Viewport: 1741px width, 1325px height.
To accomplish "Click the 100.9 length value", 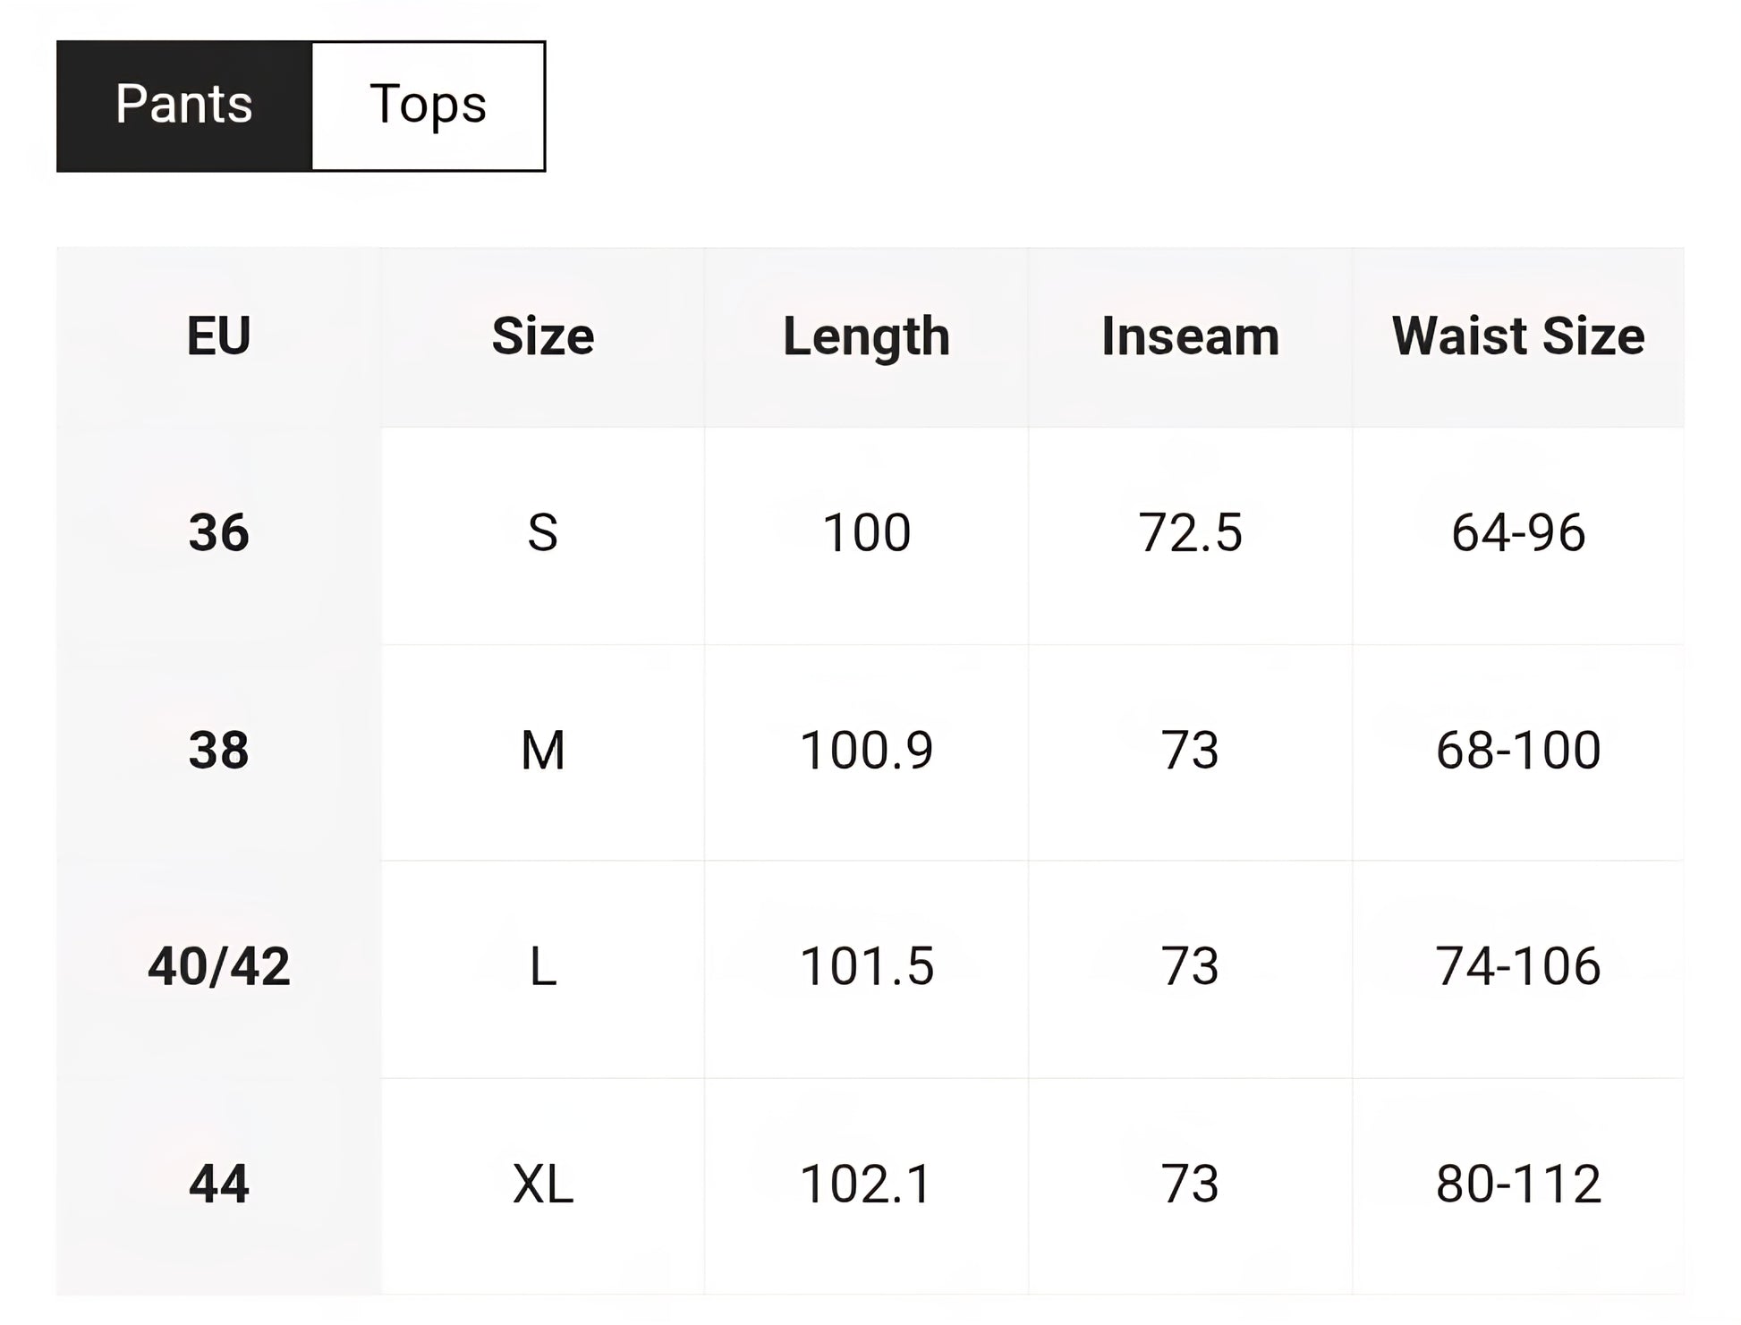I will 866,750.
